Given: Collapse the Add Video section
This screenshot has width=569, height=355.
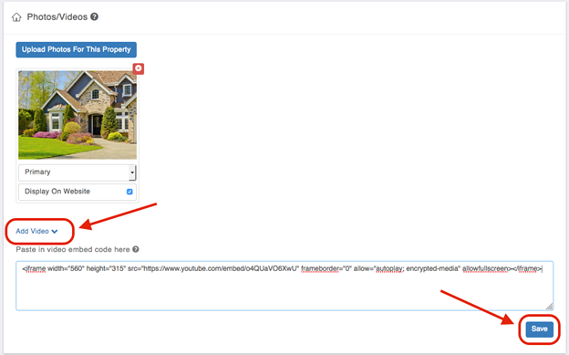Looking at the screenshot, I should point(36,231).
